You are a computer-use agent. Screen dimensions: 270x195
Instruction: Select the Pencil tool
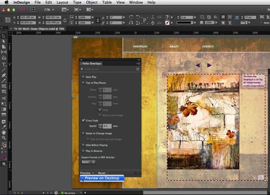(4, 81)
